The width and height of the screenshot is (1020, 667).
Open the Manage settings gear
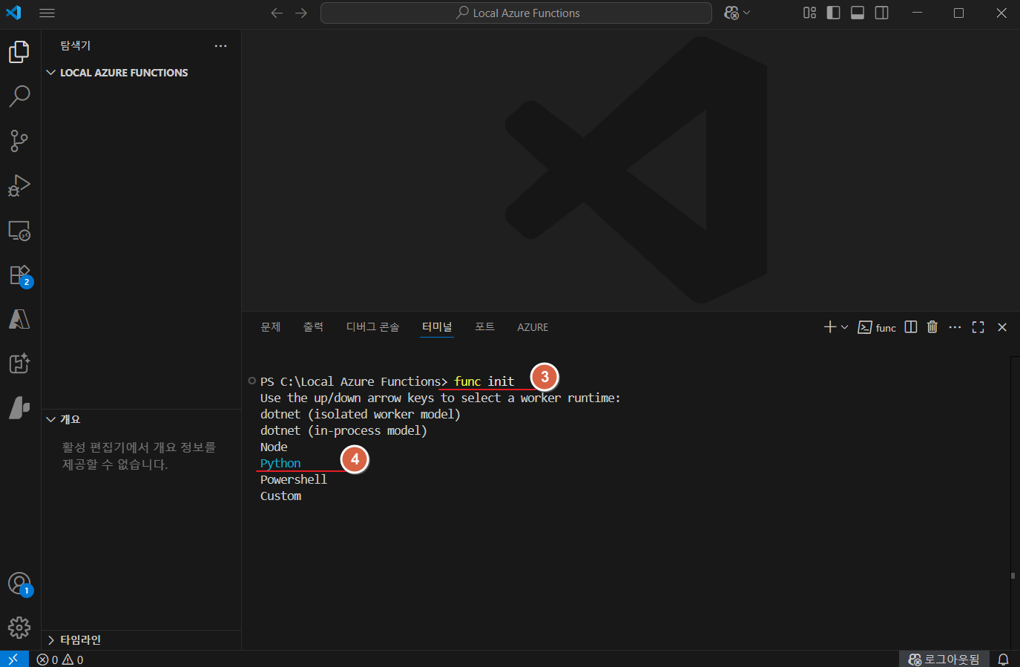point(19,628)
